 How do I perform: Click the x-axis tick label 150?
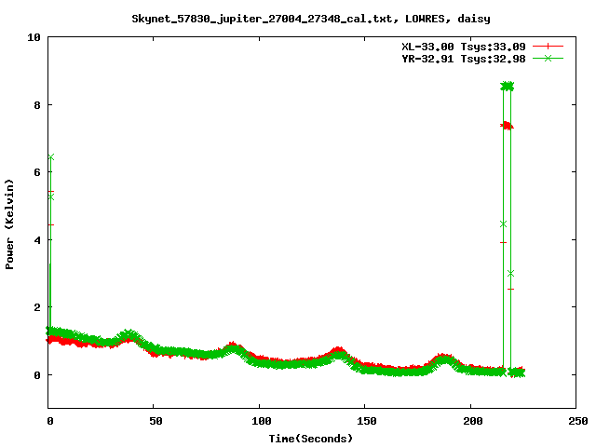coord(367,421)
